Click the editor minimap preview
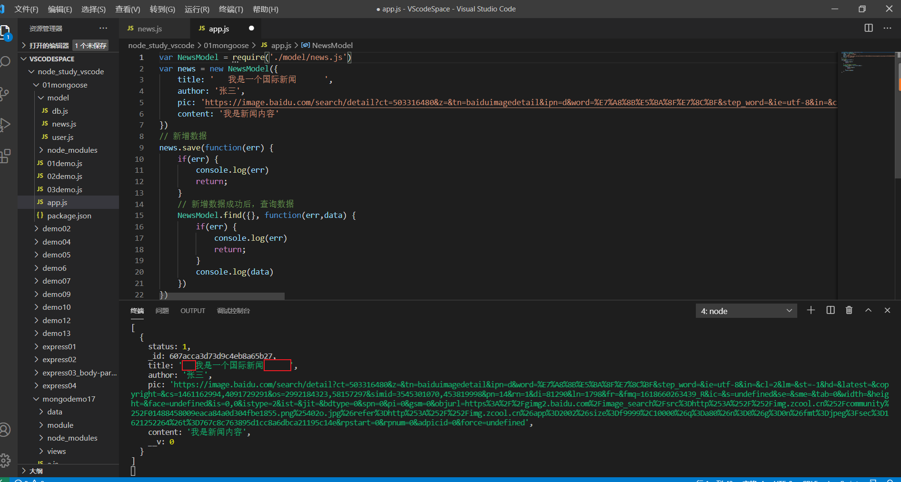Image resolution: width=901 pixels, height=482 pixels. coord(866,63)
